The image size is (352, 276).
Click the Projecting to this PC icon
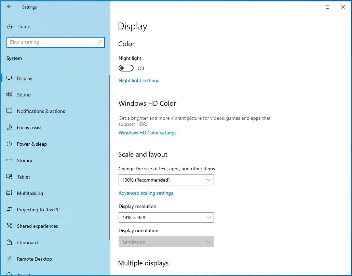[x=9, y=210]
